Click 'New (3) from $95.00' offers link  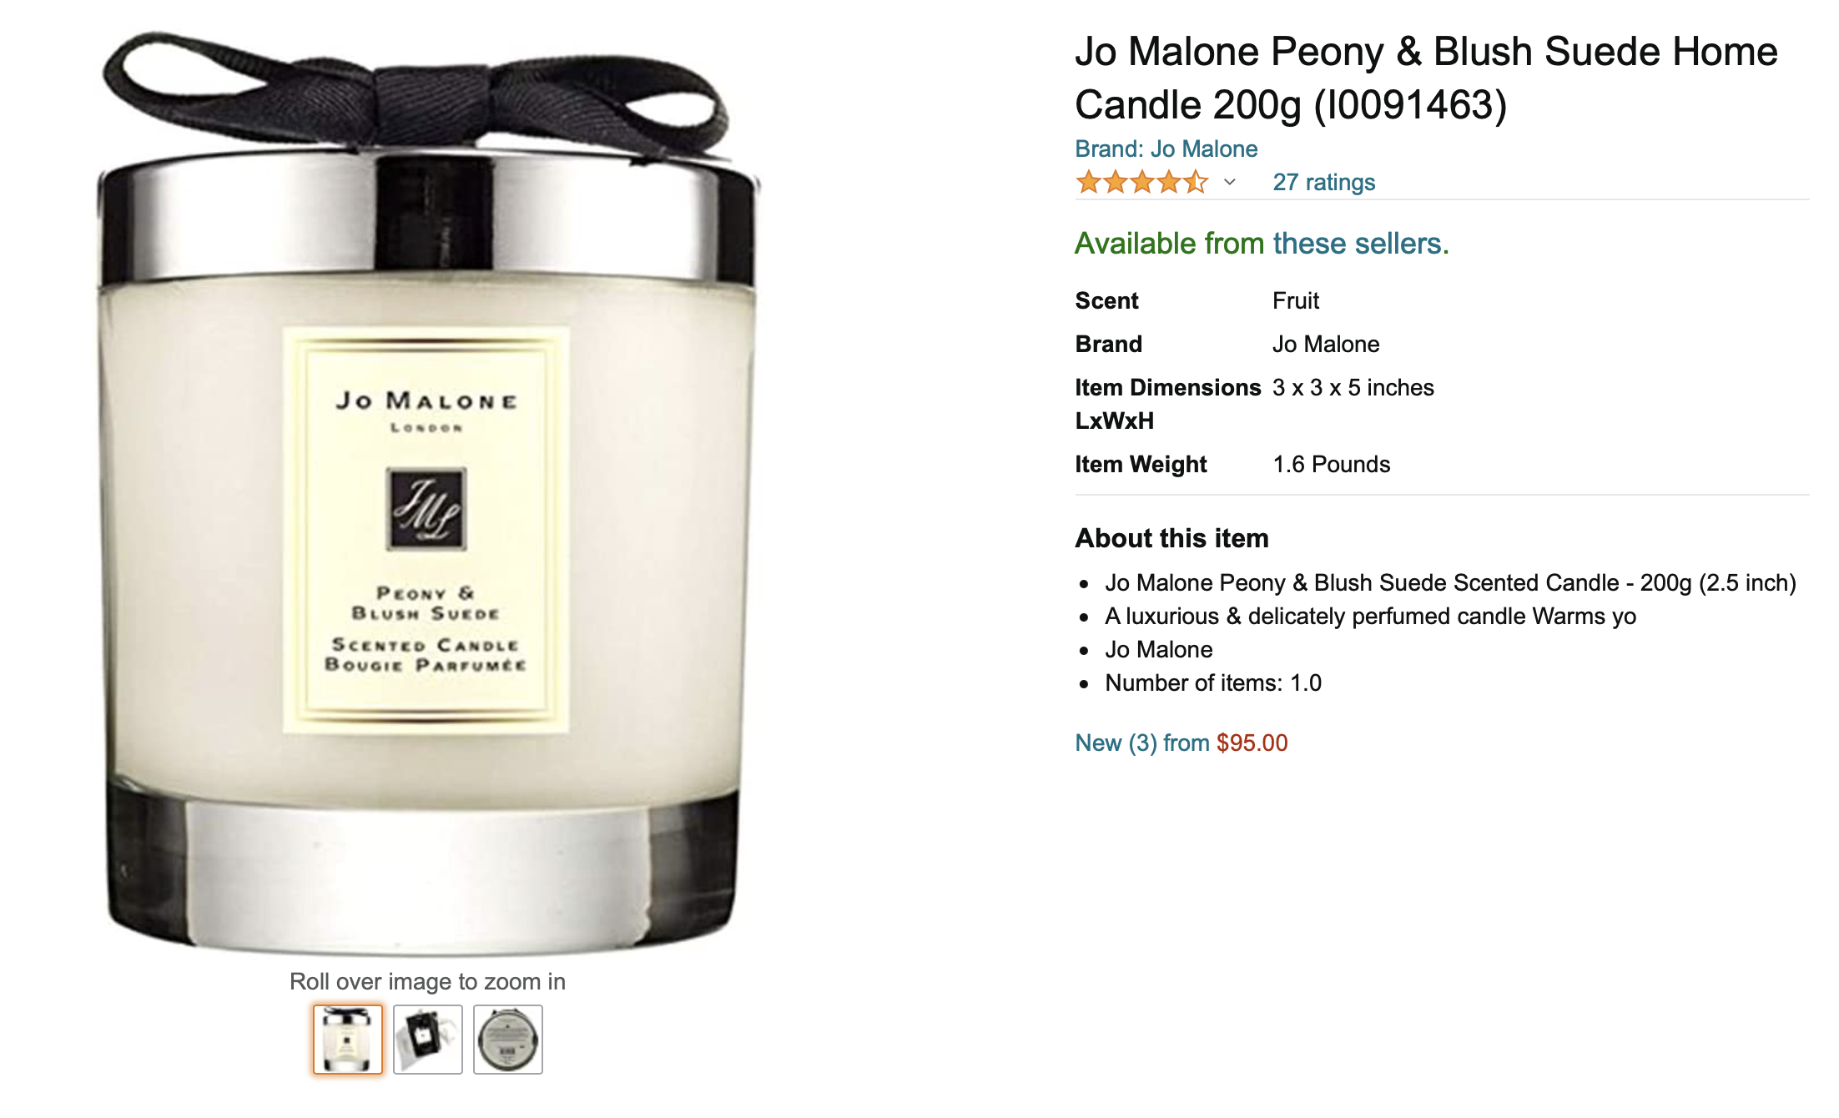click(1181, 743)
